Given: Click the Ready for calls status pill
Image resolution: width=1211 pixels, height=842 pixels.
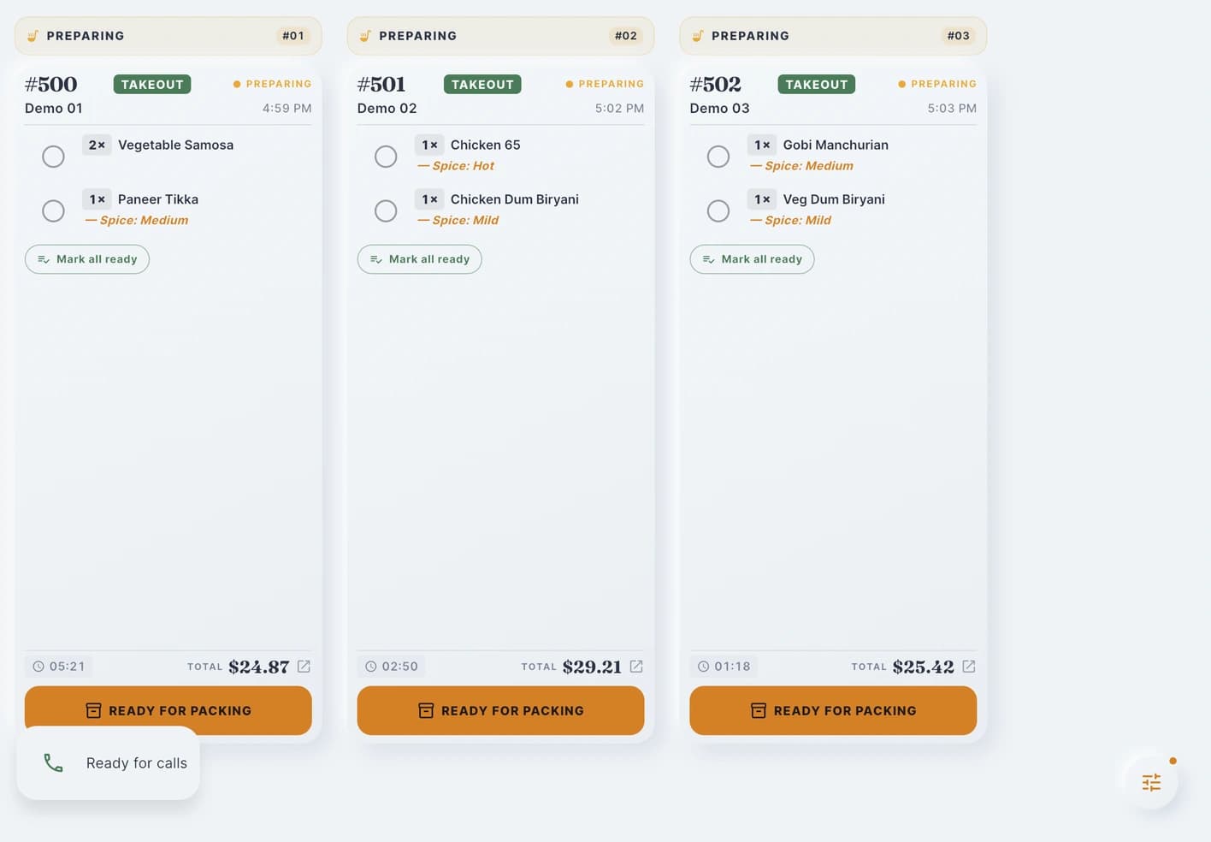Looking at the screenshot, I should (x=109, y=763).
